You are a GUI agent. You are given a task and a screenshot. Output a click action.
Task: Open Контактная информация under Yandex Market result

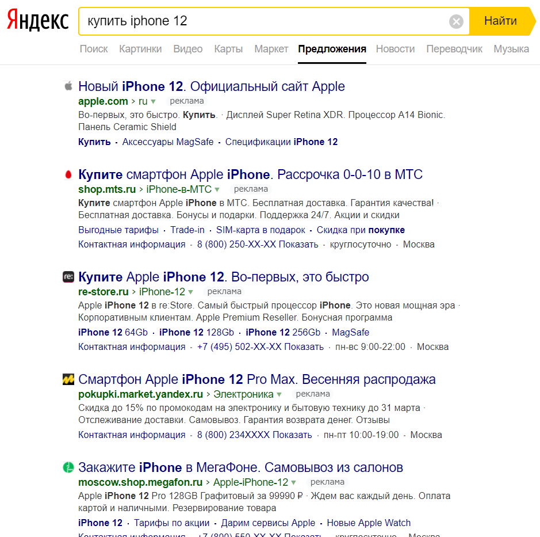click(132, 435)
